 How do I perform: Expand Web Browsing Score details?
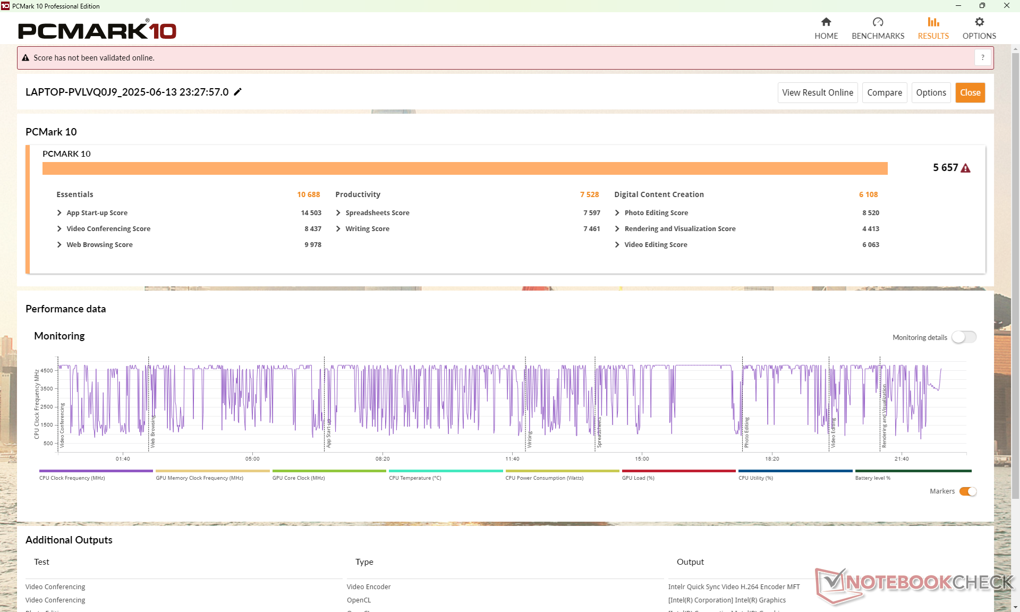(59, 244)
